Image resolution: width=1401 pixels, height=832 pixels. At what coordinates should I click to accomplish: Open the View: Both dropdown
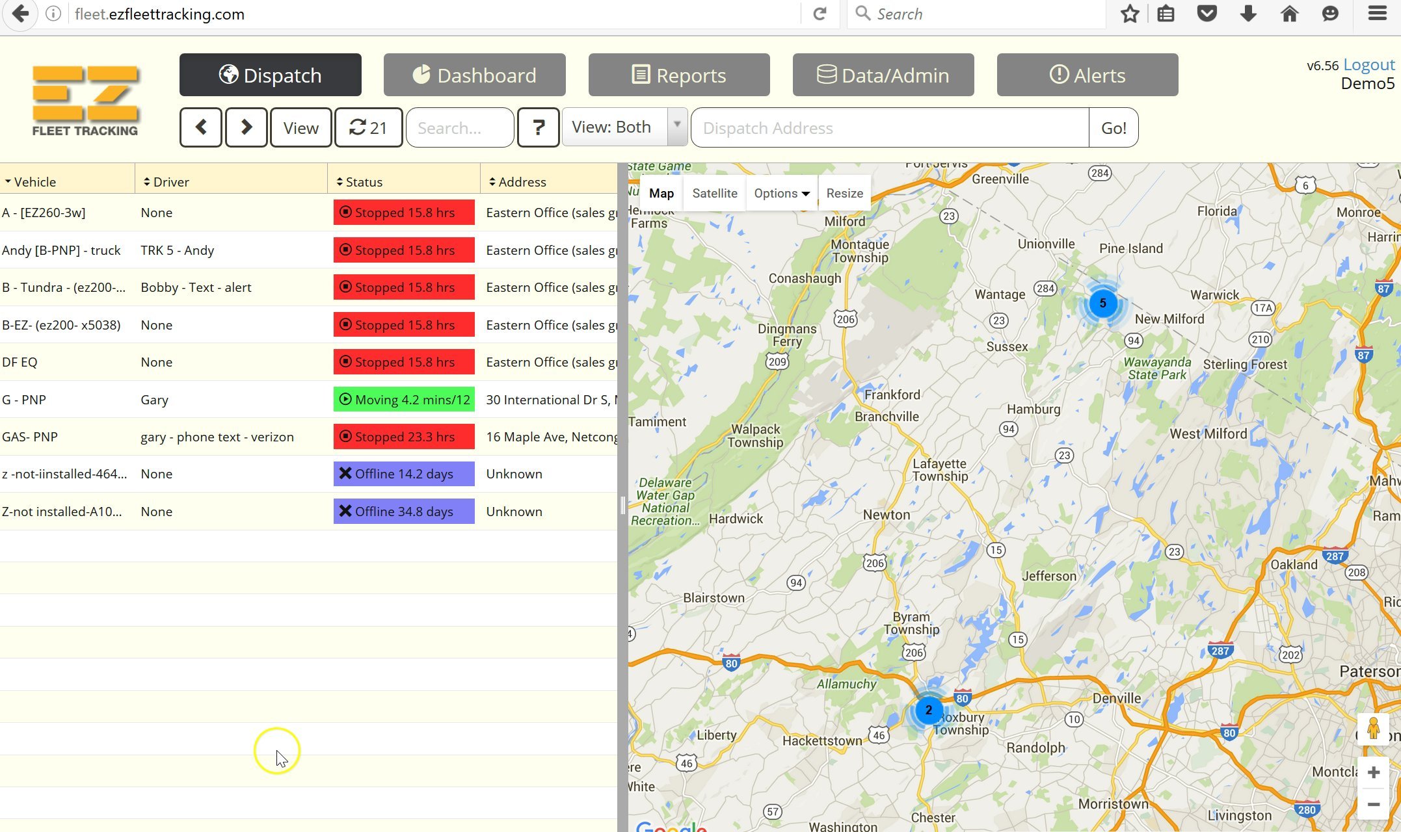624,127
